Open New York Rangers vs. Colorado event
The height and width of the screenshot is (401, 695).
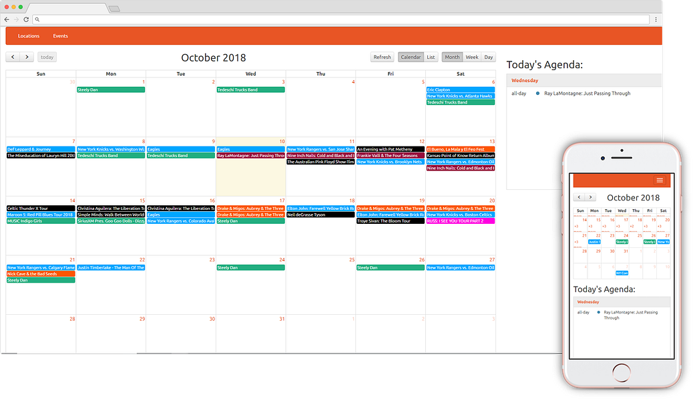pos(181,221)
